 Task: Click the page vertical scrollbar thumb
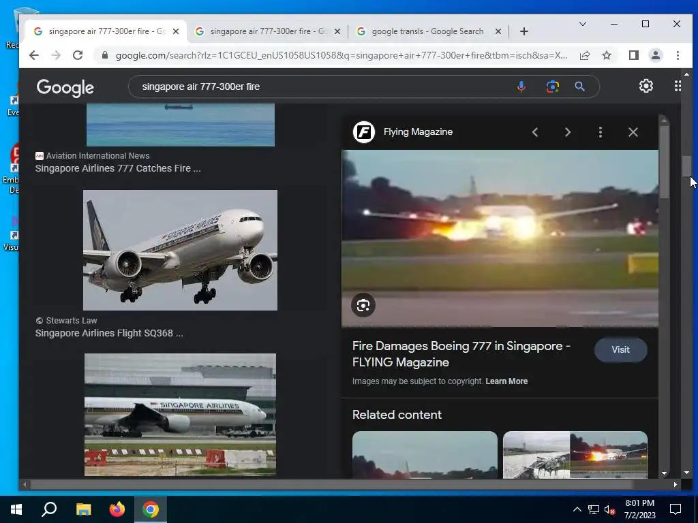click(x=686, y=166)
